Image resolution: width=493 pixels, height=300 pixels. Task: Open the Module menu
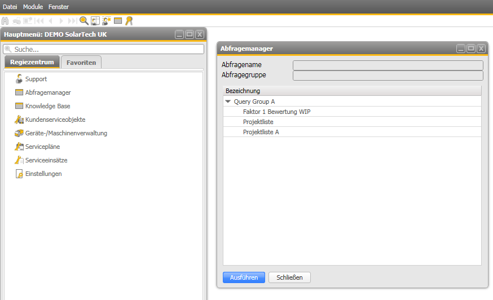point(33,7)
